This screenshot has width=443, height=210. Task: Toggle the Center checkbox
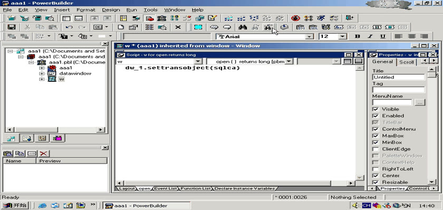tap(375, 176)
